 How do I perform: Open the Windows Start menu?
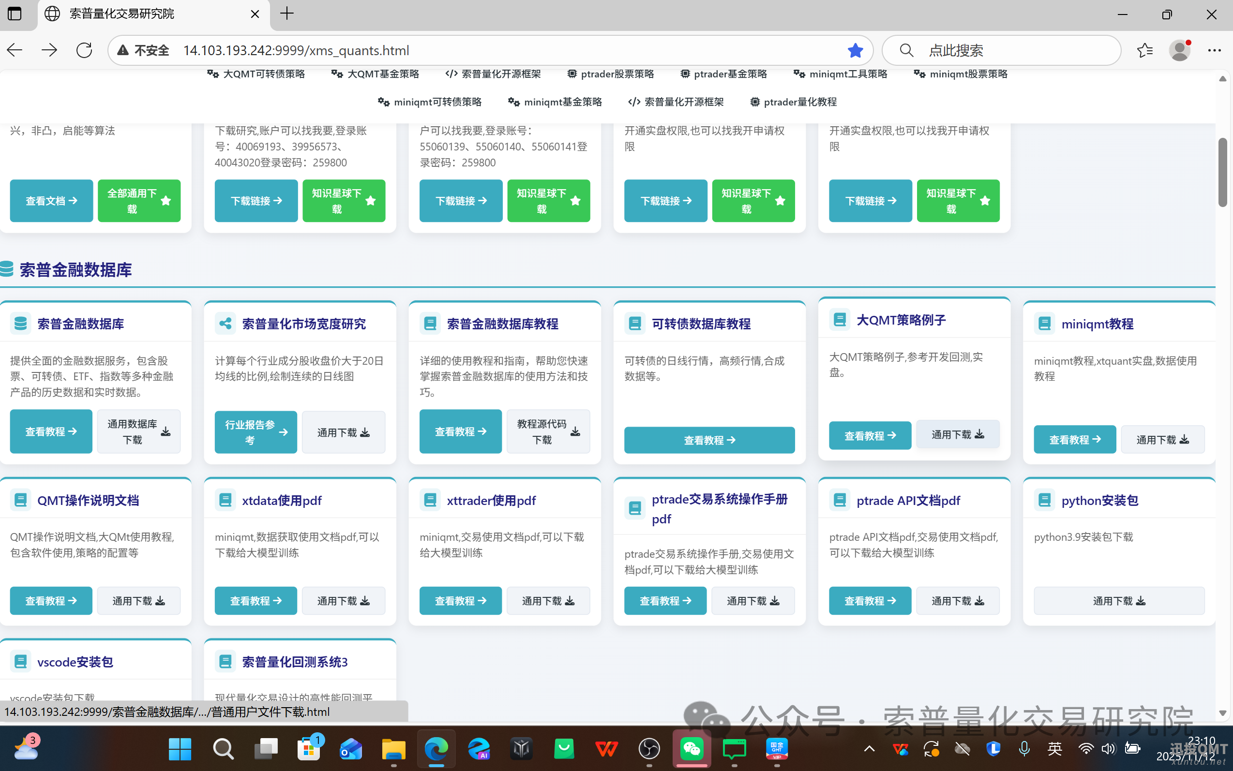click(x=180, y=749)
